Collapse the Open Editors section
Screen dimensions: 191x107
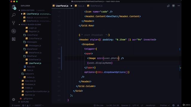(27, 10)
